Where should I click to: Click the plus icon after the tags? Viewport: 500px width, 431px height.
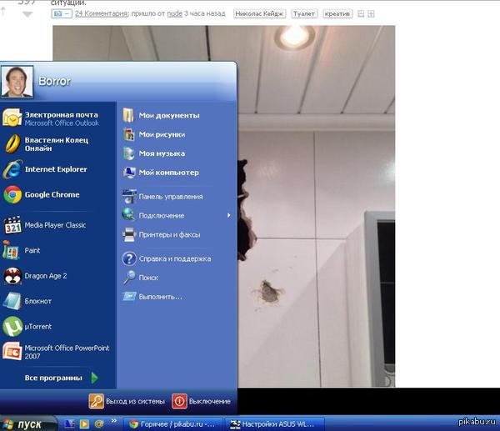tap(371, 13)
